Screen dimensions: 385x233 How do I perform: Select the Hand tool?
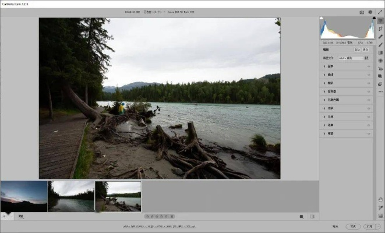380,200
